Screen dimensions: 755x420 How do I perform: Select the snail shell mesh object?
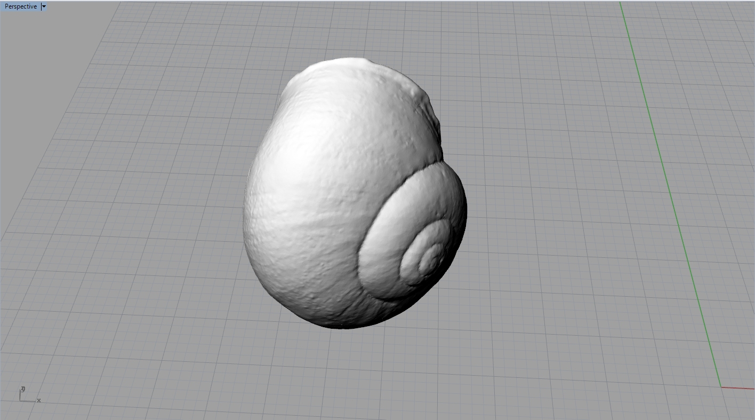coord(355,193)
